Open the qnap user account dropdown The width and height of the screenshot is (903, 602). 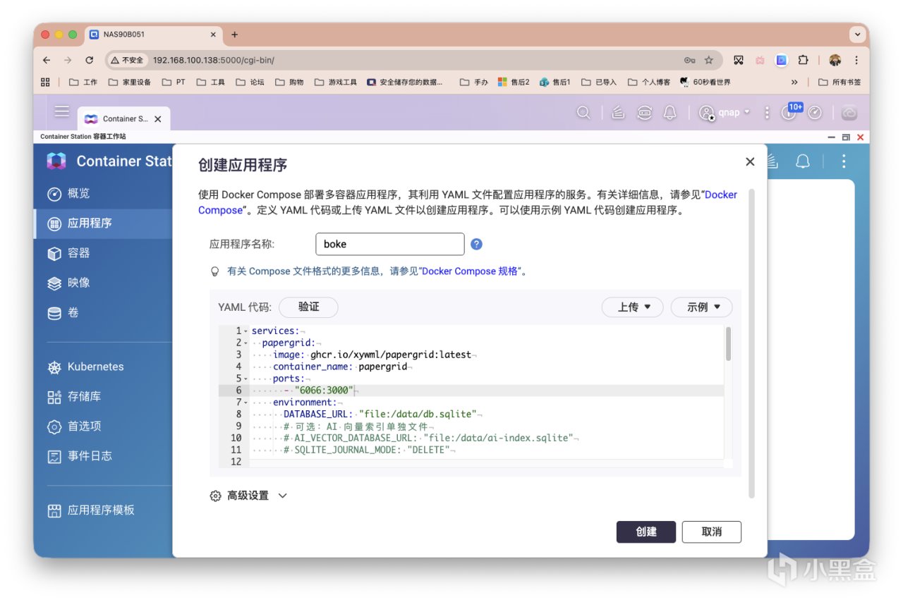coord(725,113)
